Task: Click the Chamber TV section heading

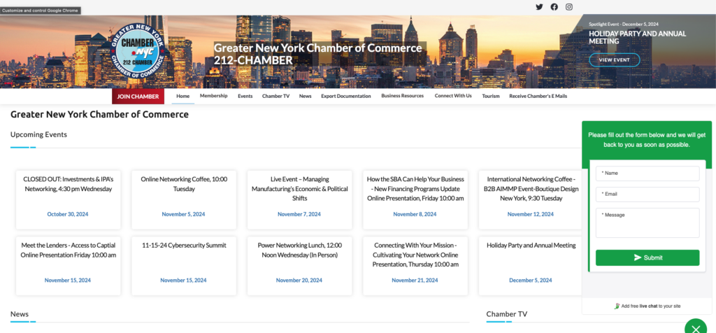Action: pos(507,314)
